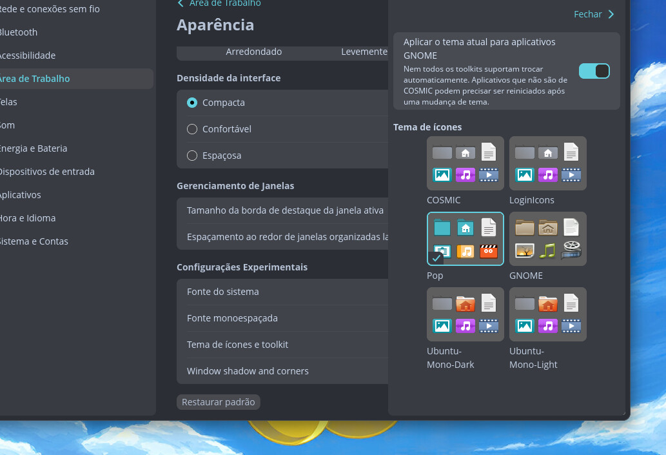
Task: Pick the GNOME icon theme
Action: [547, 239]
